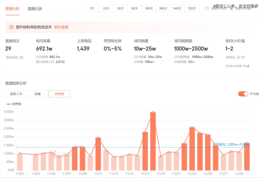Screen dimensions: 264x178
Task: Click the compass icon in the tip banner
Action: (11, 27)
